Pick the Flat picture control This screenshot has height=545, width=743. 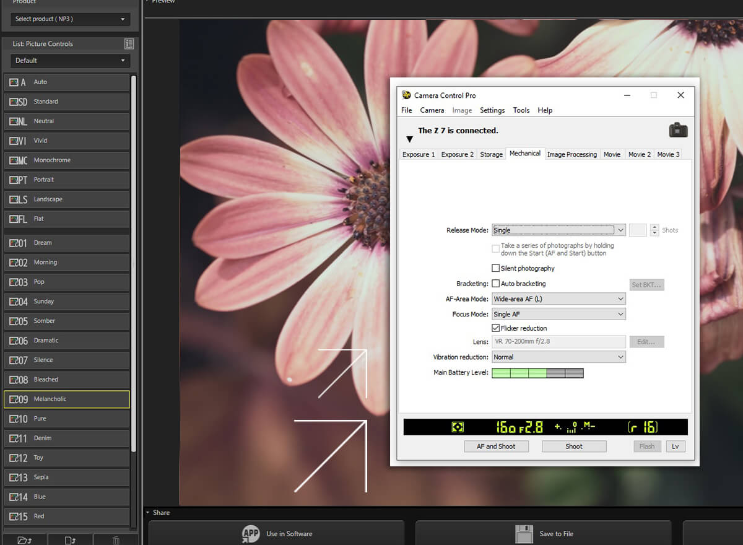tap(67, 219)
